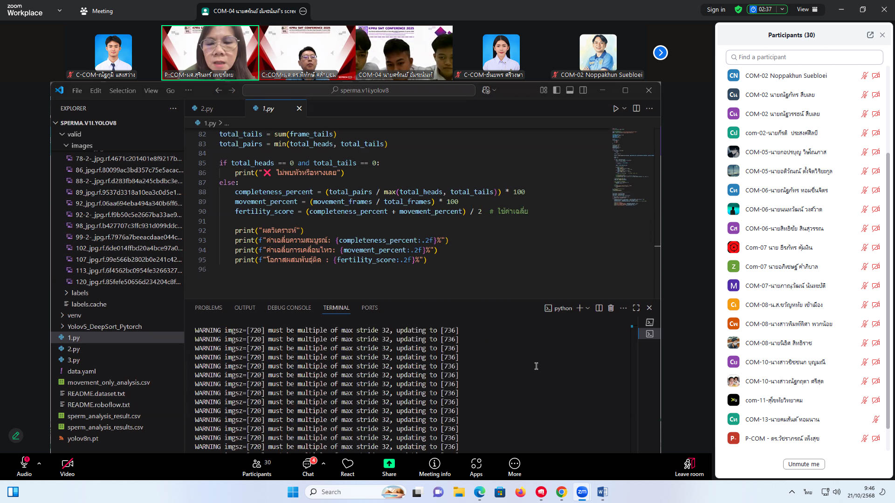
Task: Expand audio options caret next to Audio
Action: pyautogui.click(x=39, y=463)
